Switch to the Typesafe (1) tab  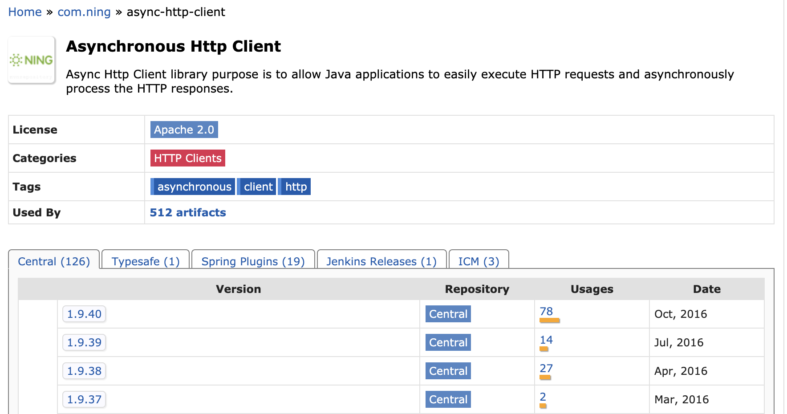pyautogui.click(x=146, y=261)
